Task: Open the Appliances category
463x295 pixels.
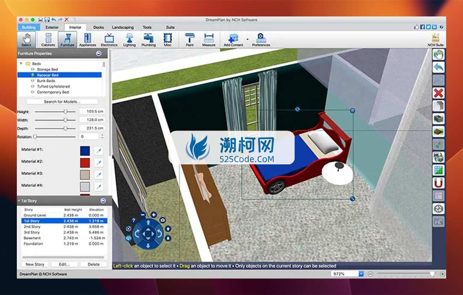Action: (x=88, y=40)
